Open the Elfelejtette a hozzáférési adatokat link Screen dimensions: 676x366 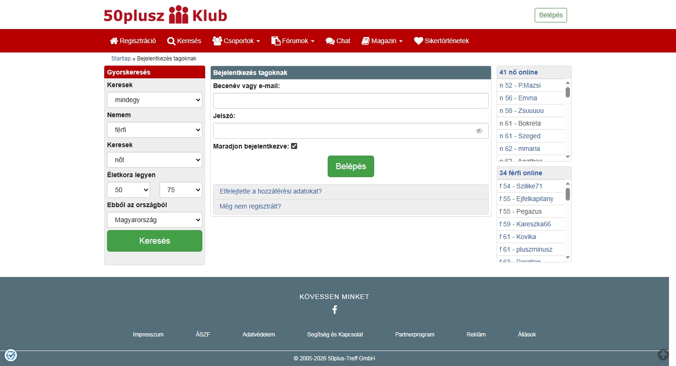[x=270, y=191]
